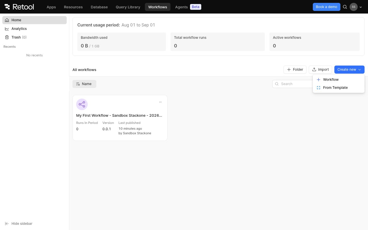The height and width of the screenshot is (230, 368).
Task: Click '10 minutes ago' publish time
Action: [x=130, y=129]
